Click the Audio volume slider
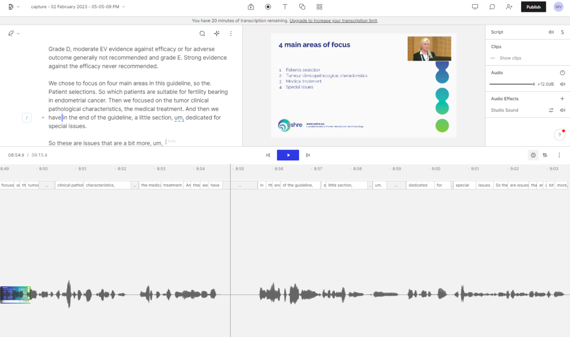The height and width of the screenshot is (337, 570). pyautogui.click(x=512, y=84)
